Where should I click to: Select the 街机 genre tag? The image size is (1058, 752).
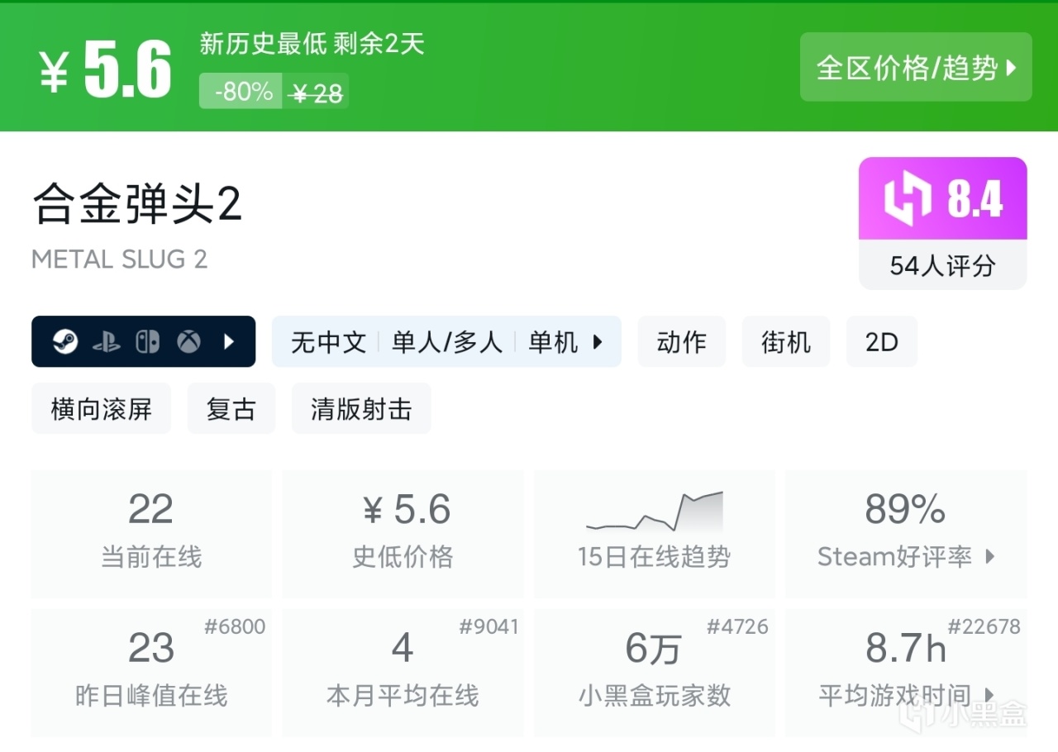[x=786, y=341]
